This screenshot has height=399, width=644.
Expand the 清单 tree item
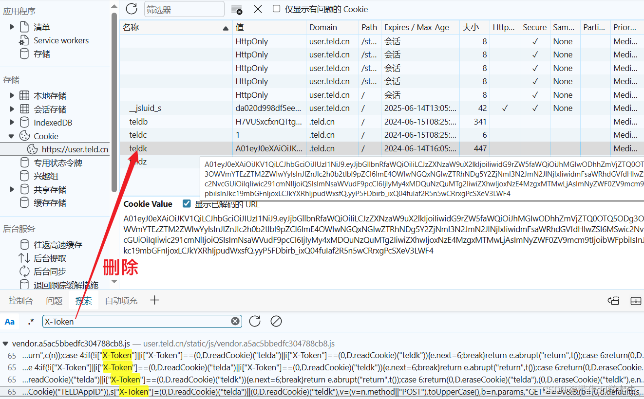[12, 27]
